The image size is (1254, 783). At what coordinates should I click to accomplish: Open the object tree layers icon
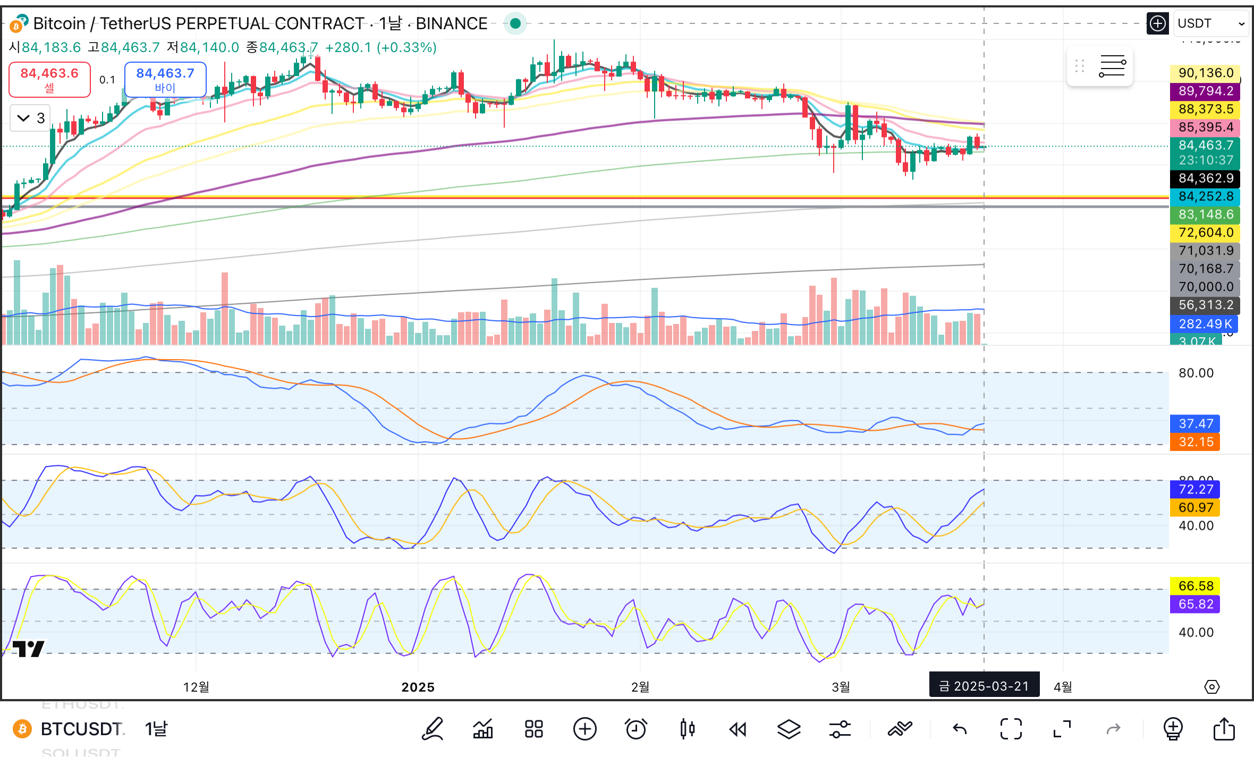789,729
